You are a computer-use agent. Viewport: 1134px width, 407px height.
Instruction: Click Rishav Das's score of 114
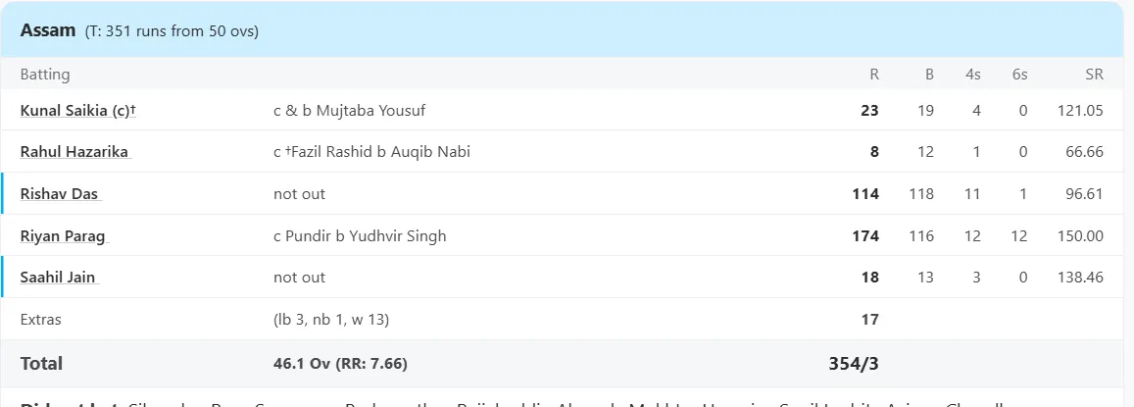[x=865, y=194]
